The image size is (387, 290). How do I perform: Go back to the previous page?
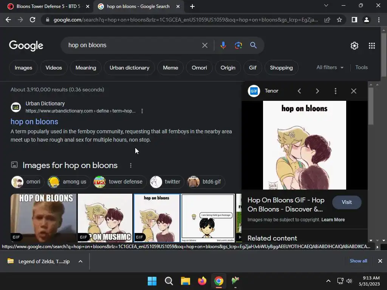8,20
